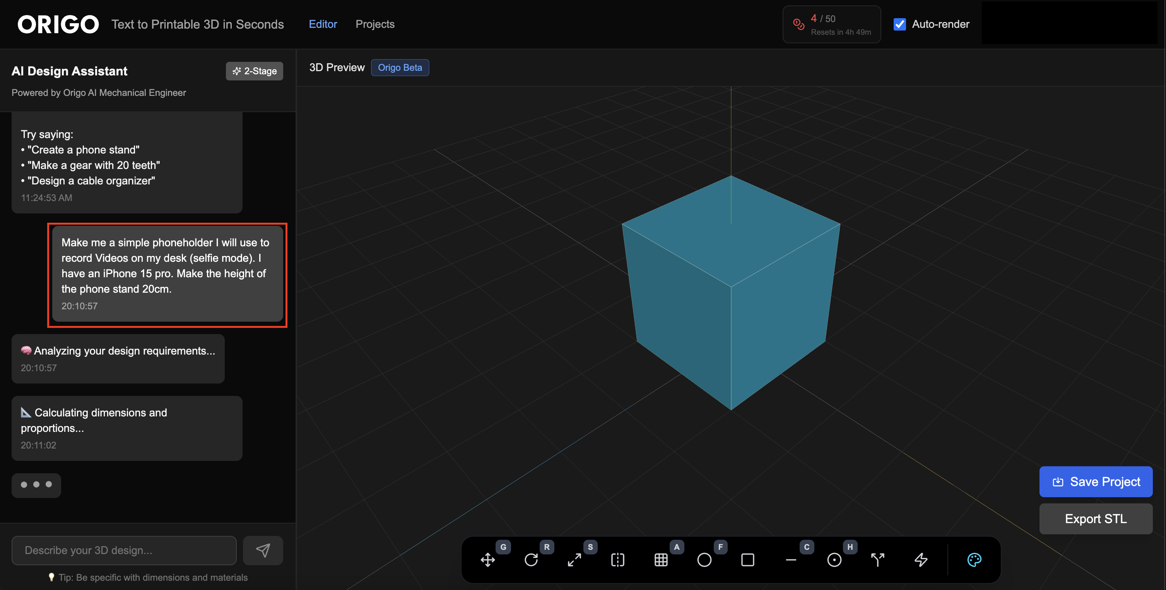Select the Move tool (G)

tap(488, 560)
